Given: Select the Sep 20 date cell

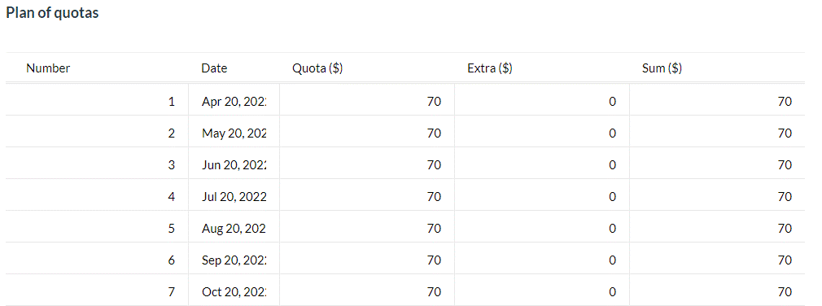Looking at the screenshot, I should pyautogui.click(x=234, y=260).
